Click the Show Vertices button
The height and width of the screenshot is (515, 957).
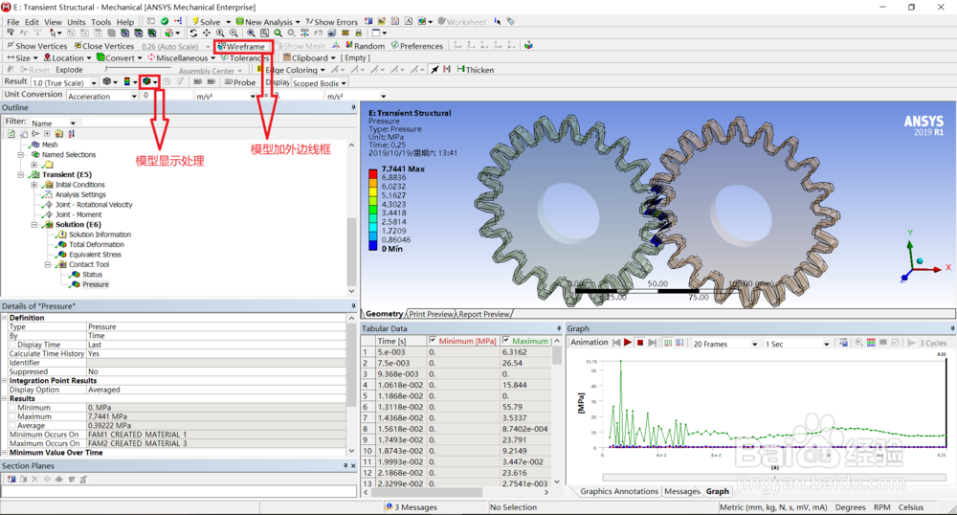point(39,46)
